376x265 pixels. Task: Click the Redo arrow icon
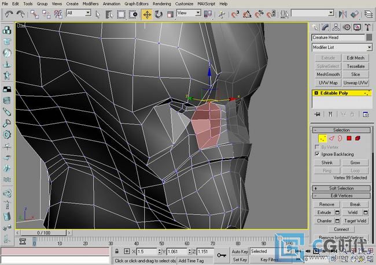pos(21,14)
